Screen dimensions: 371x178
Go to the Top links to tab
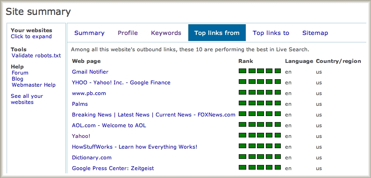(x=271, y=33)
